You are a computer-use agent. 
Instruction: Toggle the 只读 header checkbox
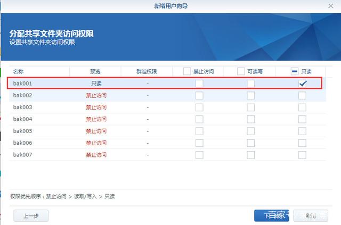coord(295,71)
